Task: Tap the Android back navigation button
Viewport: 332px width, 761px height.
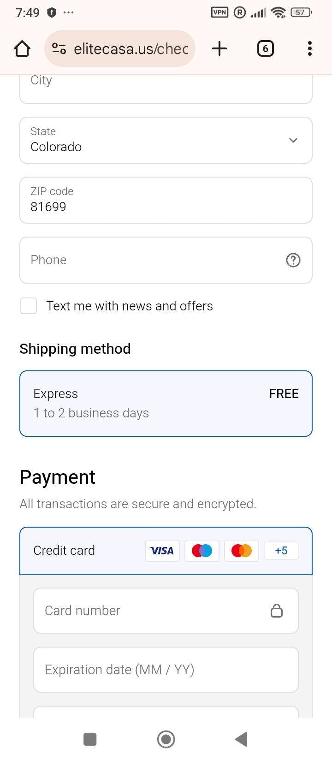Action: click(241, 739)
